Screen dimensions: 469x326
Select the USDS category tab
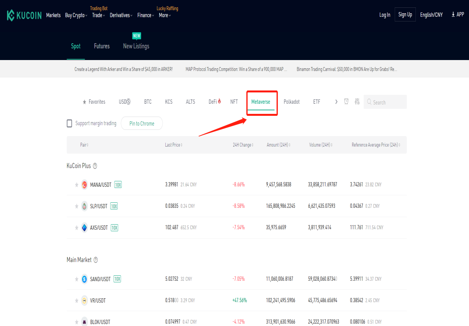pos(125,102)
